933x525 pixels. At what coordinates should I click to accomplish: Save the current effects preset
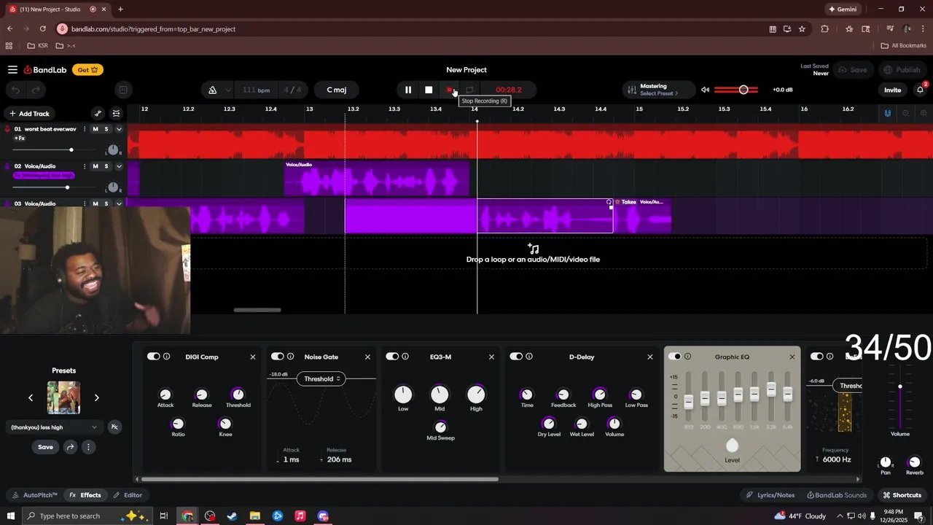tap(45, 447)
